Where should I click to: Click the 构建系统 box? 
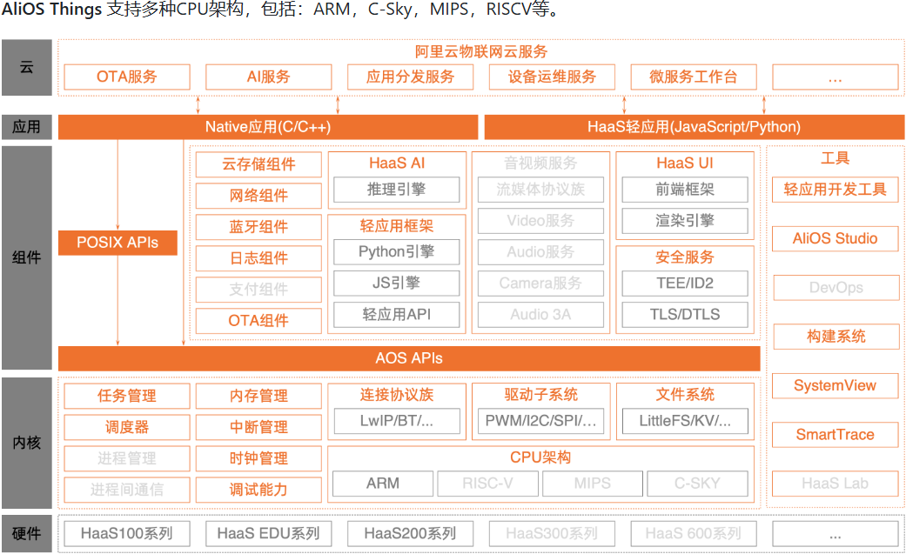click(x=836, y=337)
